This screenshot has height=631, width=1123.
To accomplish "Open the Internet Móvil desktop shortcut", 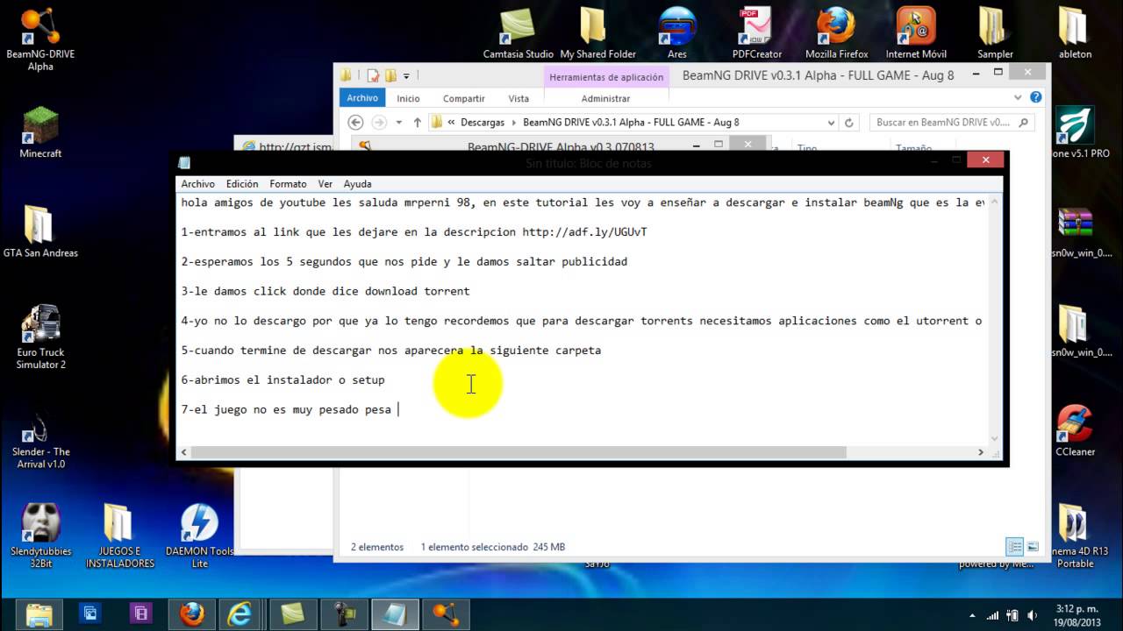I will [916, 34].
